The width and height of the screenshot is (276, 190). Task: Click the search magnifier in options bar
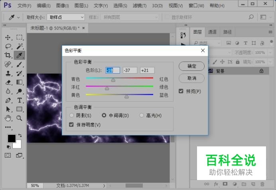tap(251, 17)
